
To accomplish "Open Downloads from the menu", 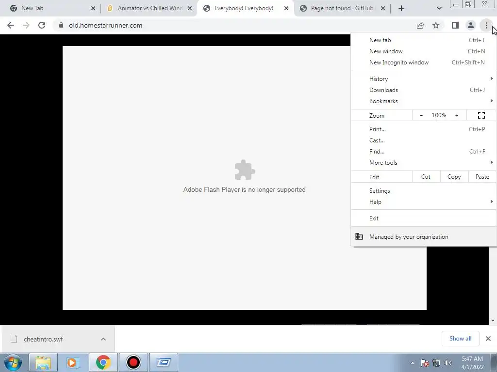I will click(423, 90).
